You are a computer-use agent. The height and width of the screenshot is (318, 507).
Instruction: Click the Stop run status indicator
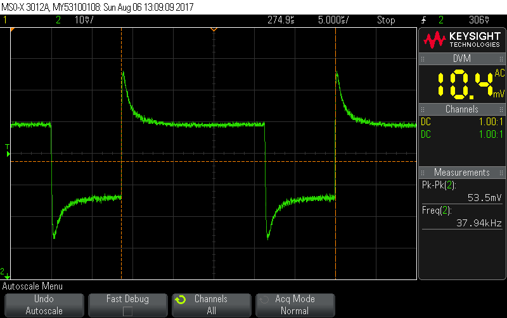[385, 20]
